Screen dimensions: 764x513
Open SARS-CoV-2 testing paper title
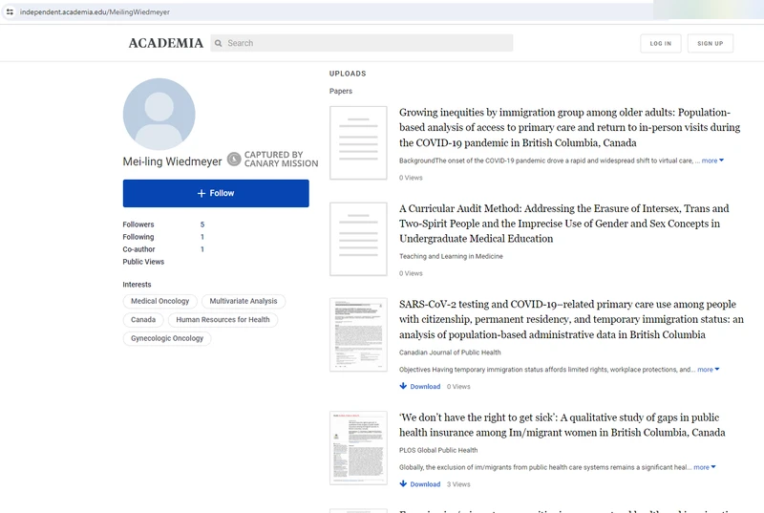571,320
